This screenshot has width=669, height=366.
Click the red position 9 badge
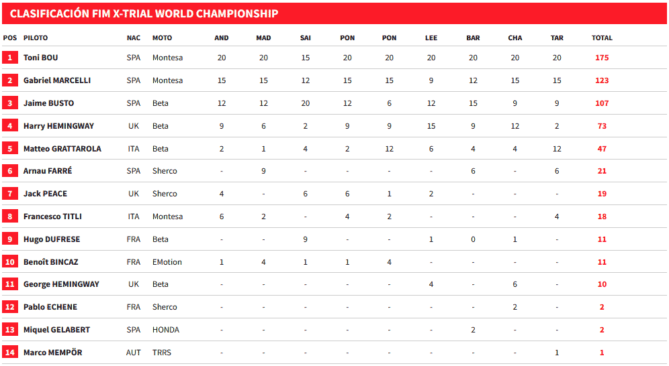tap(10, 239)
